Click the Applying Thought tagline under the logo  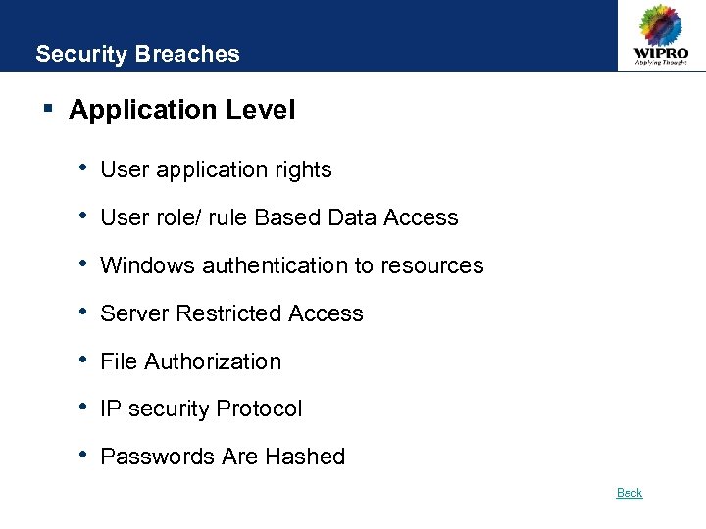tap(660, 63)
